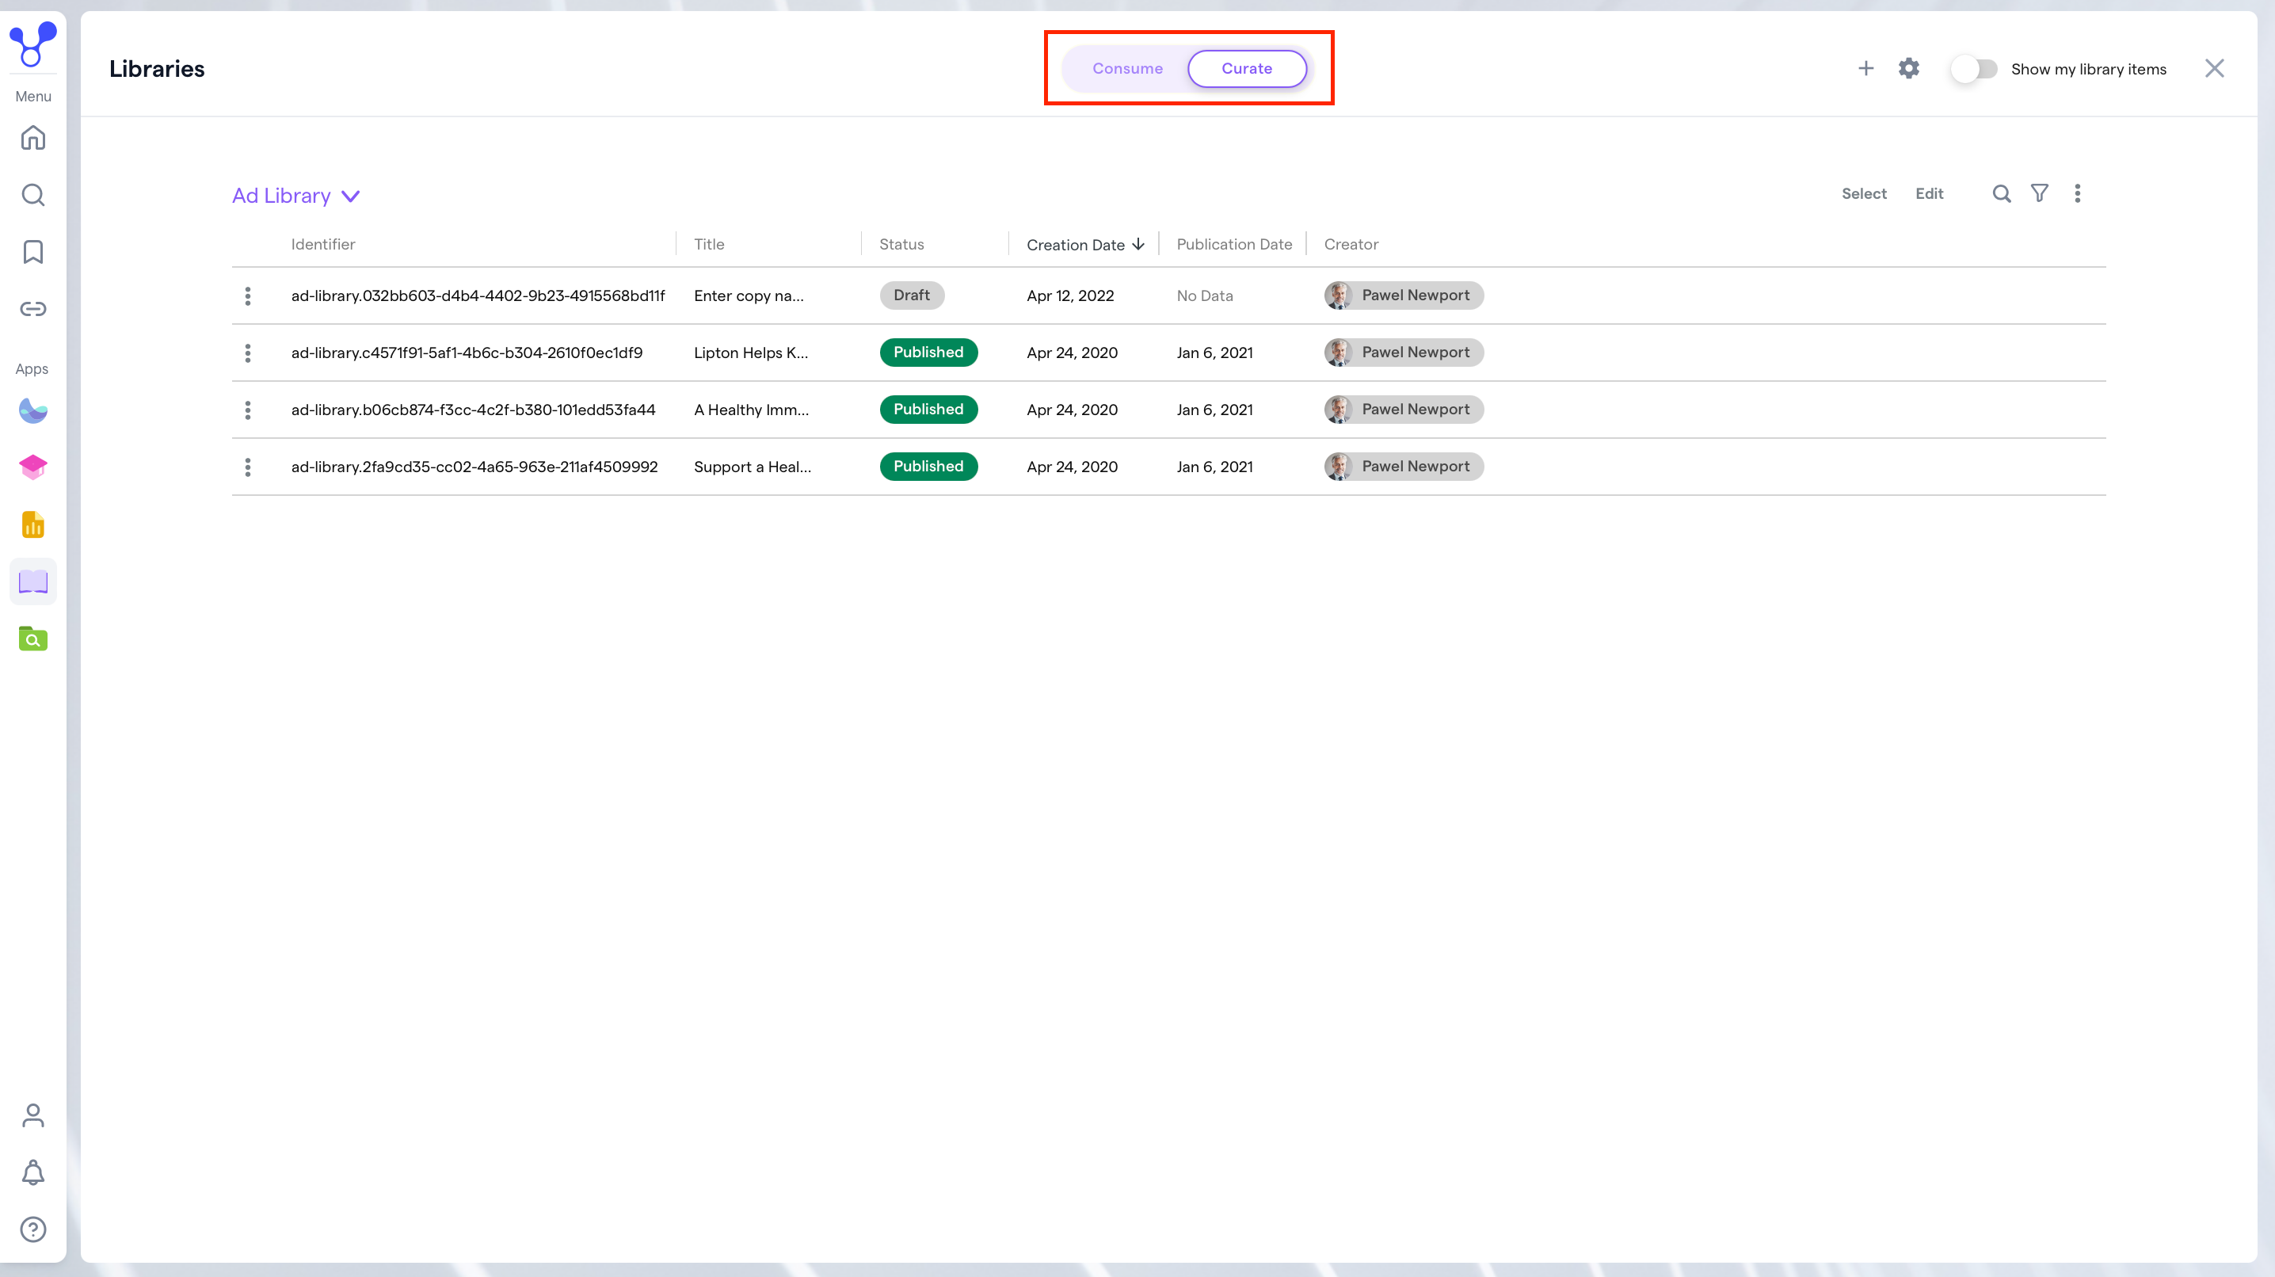Open library settings gear icon
The width and height of the screenshot is (2275, 1277).
tap(1909, 68)
